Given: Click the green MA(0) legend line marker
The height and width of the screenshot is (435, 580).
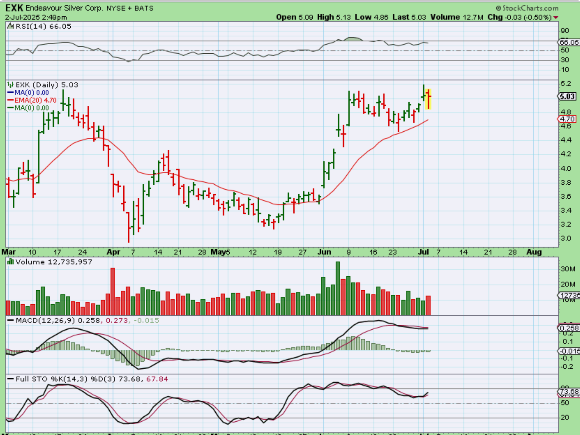Looking at the screenshot, I should click(x=11, y=108).
